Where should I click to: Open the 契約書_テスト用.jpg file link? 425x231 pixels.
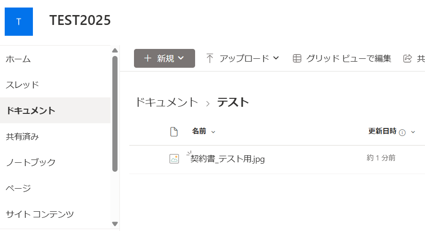click(228, 159)
